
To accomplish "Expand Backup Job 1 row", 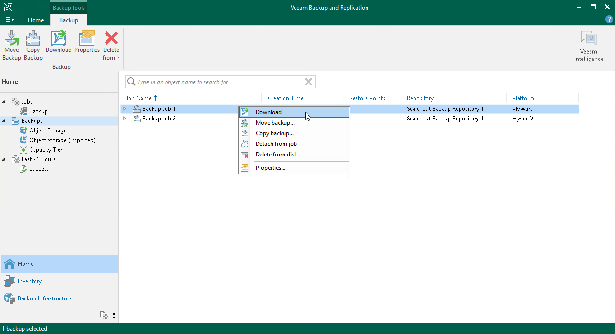I will click(x=125, y=109).
